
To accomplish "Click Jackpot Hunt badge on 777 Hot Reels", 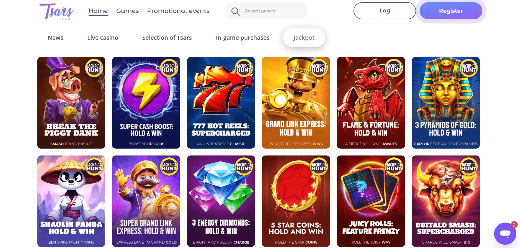I will [x=244, y=68].
